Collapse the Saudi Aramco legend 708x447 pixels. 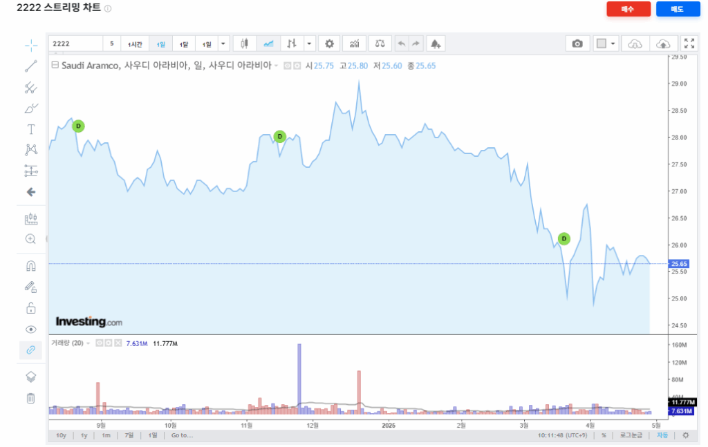55,66
